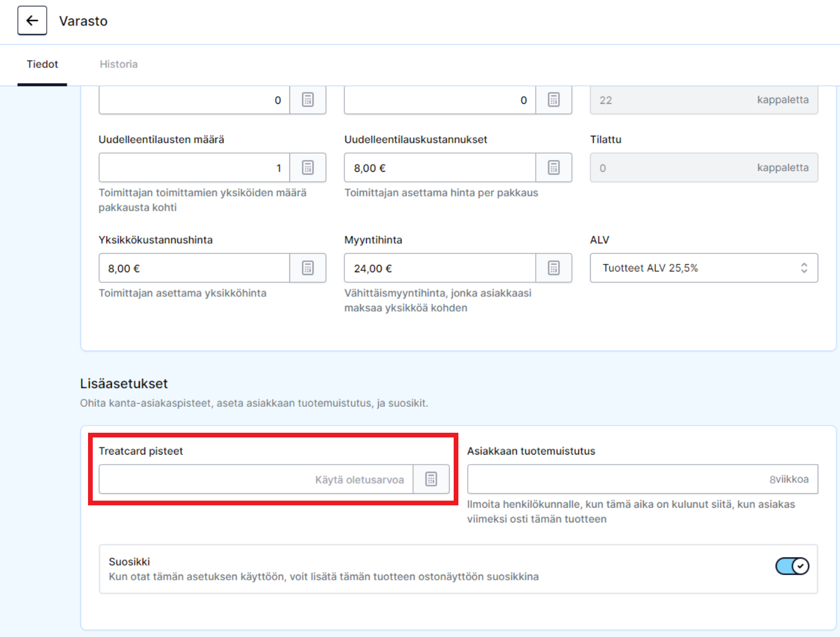Screen dimensions: 840x637
Task: Click 'Toimittajan asettama hinta per pakkaus' text
Action: point(441,193)
